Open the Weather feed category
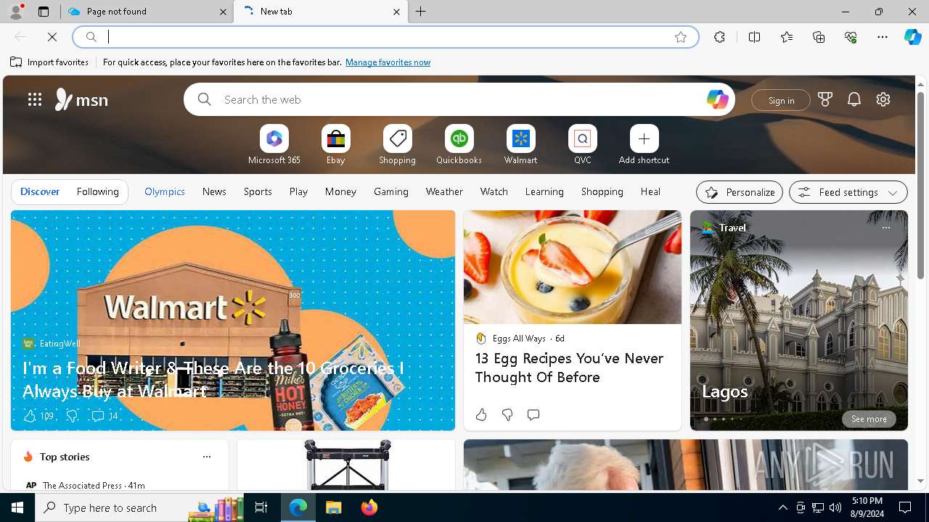Viewport: 929px width, 522px height. (x=444, y=191)
